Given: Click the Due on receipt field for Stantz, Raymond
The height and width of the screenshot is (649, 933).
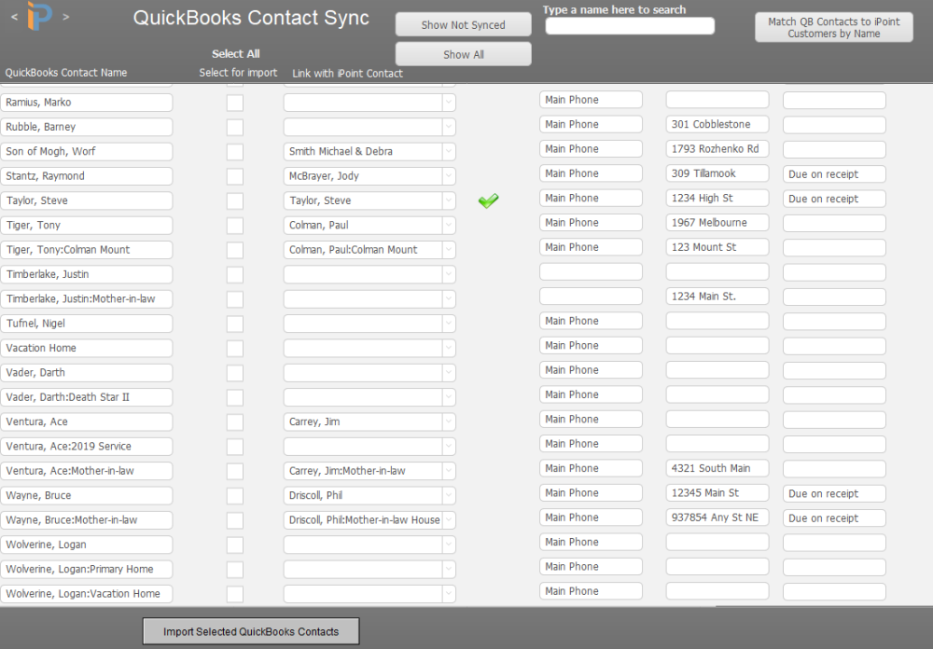Looking at the screenshot, I should point(833,173).
